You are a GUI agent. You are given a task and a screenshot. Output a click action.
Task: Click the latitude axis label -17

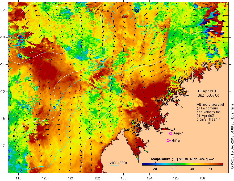coord(3,146)
